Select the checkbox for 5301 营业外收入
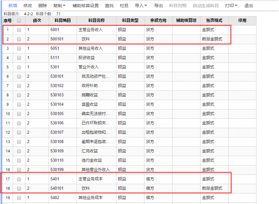 (x=19, y=67)
